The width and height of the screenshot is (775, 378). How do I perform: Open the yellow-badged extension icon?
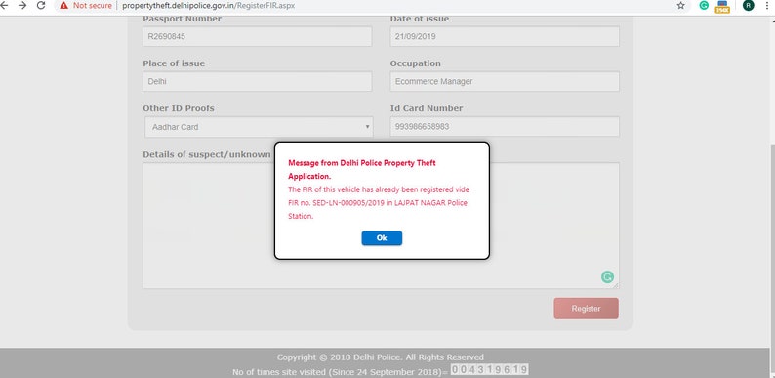722,7
